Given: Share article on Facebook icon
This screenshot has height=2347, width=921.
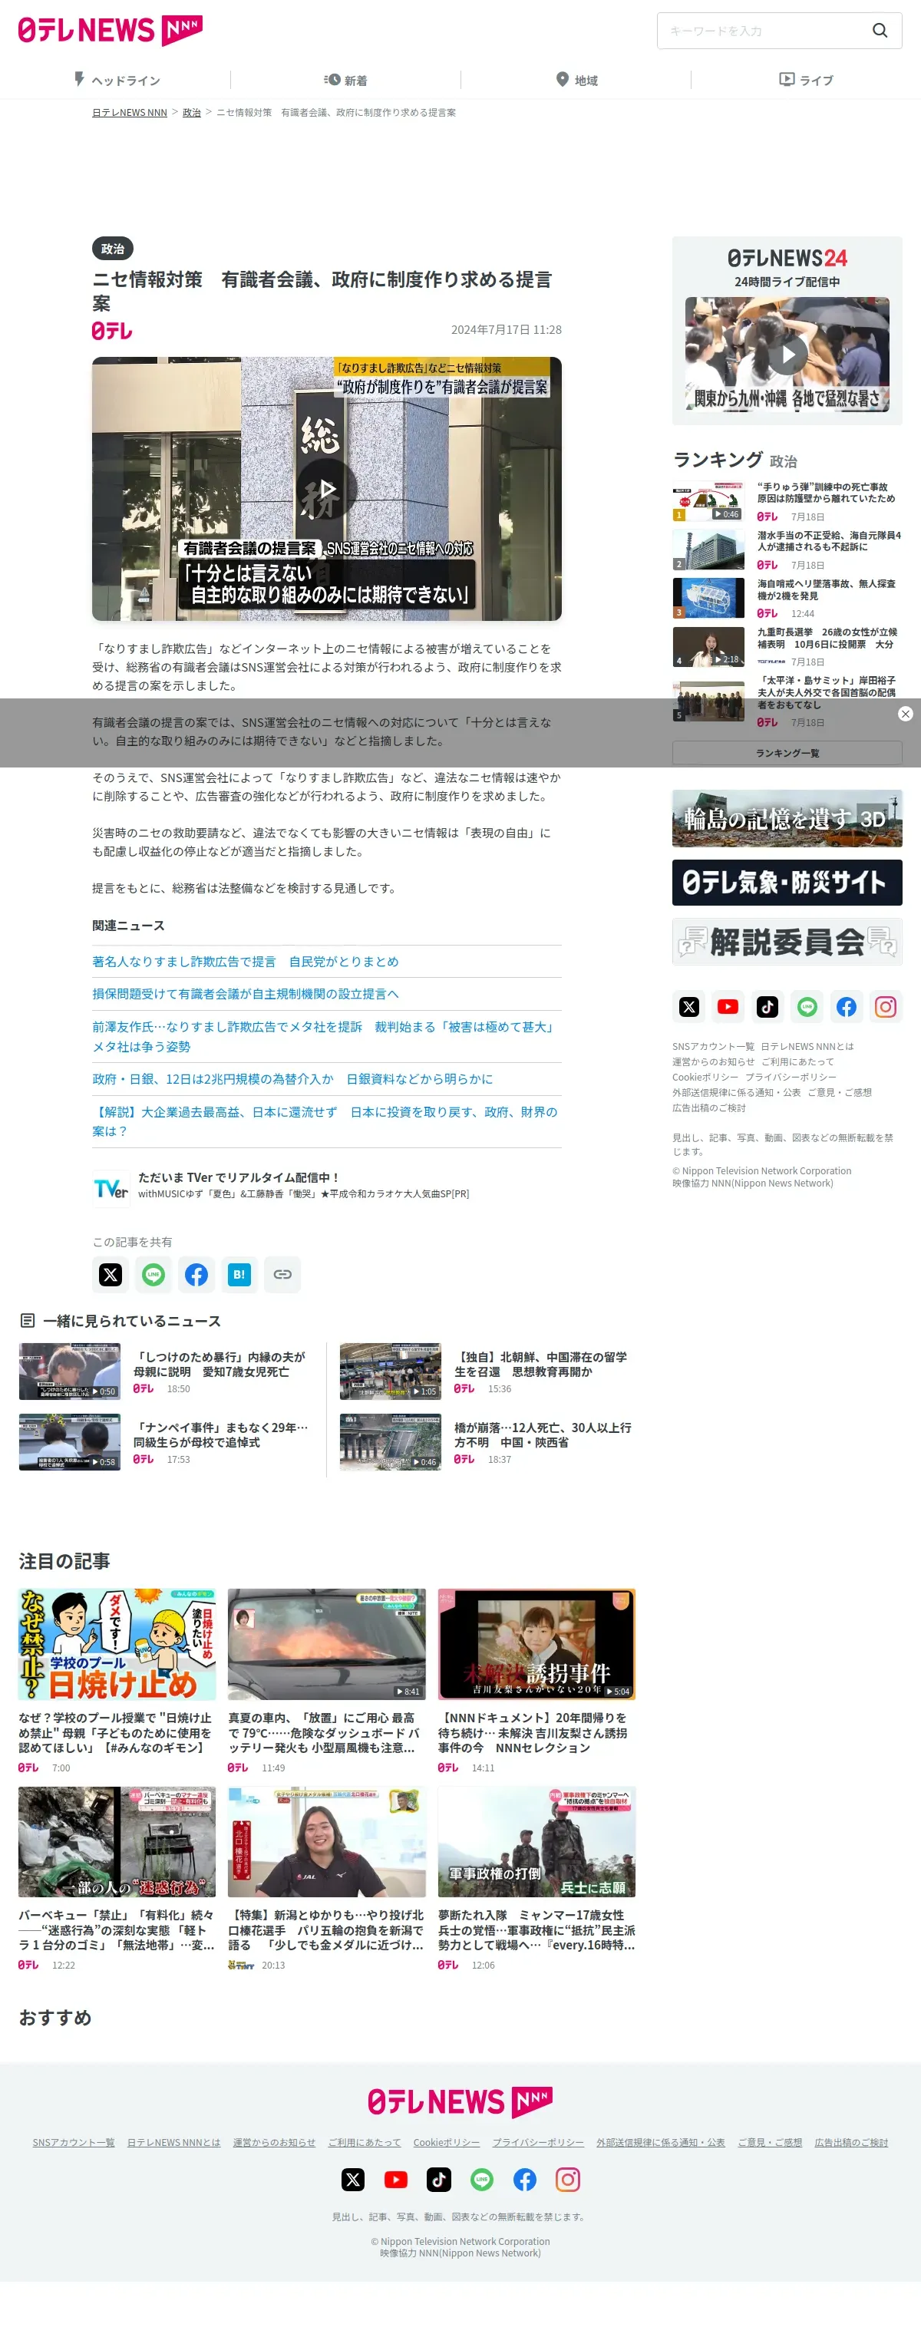Looking at the screenshot, I should coord(196,1274).
